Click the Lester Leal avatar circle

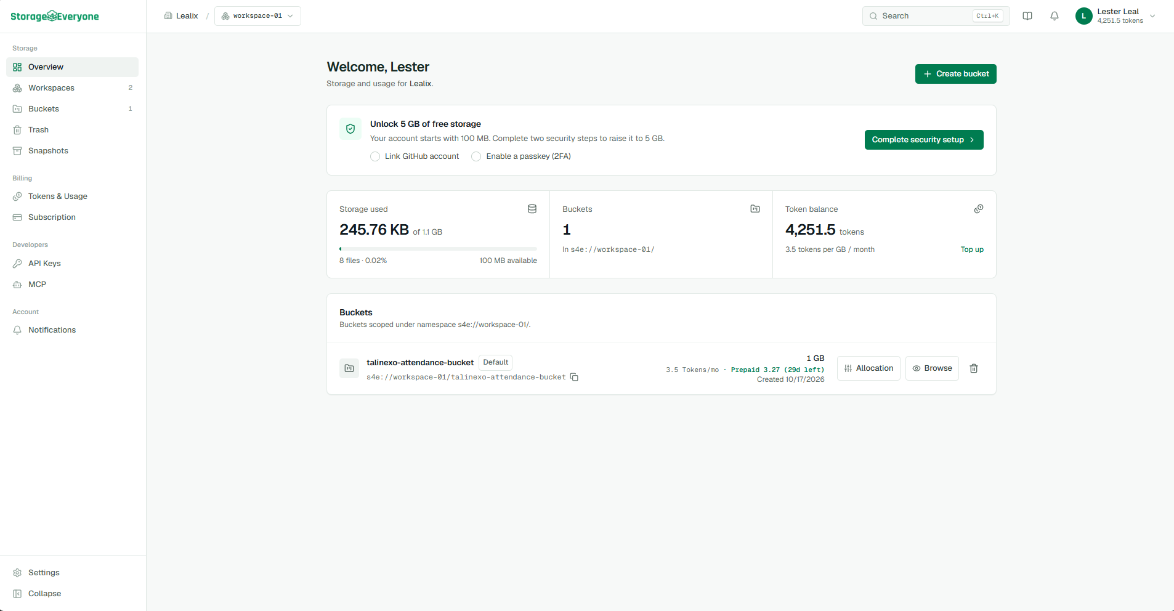(1084, 16)
